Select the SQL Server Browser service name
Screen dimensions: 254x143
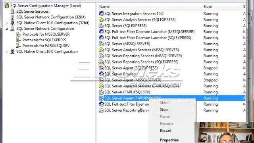click(x=120, y=74)
